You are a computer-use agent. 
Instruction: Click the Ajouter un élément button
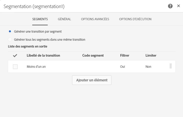coord(92,80)
